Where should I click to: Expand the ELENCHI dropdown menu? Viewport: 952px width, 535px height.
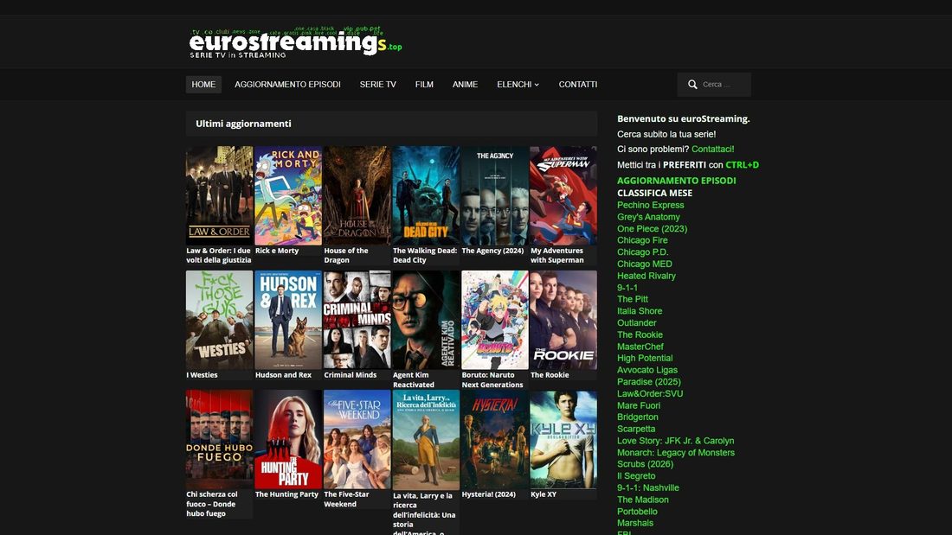[518, 85]
